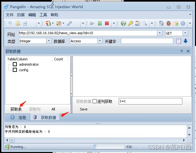Viewport: 196px width, 153px height.
Task: Check the administrator table checkbox
Action: coord(15,64)
